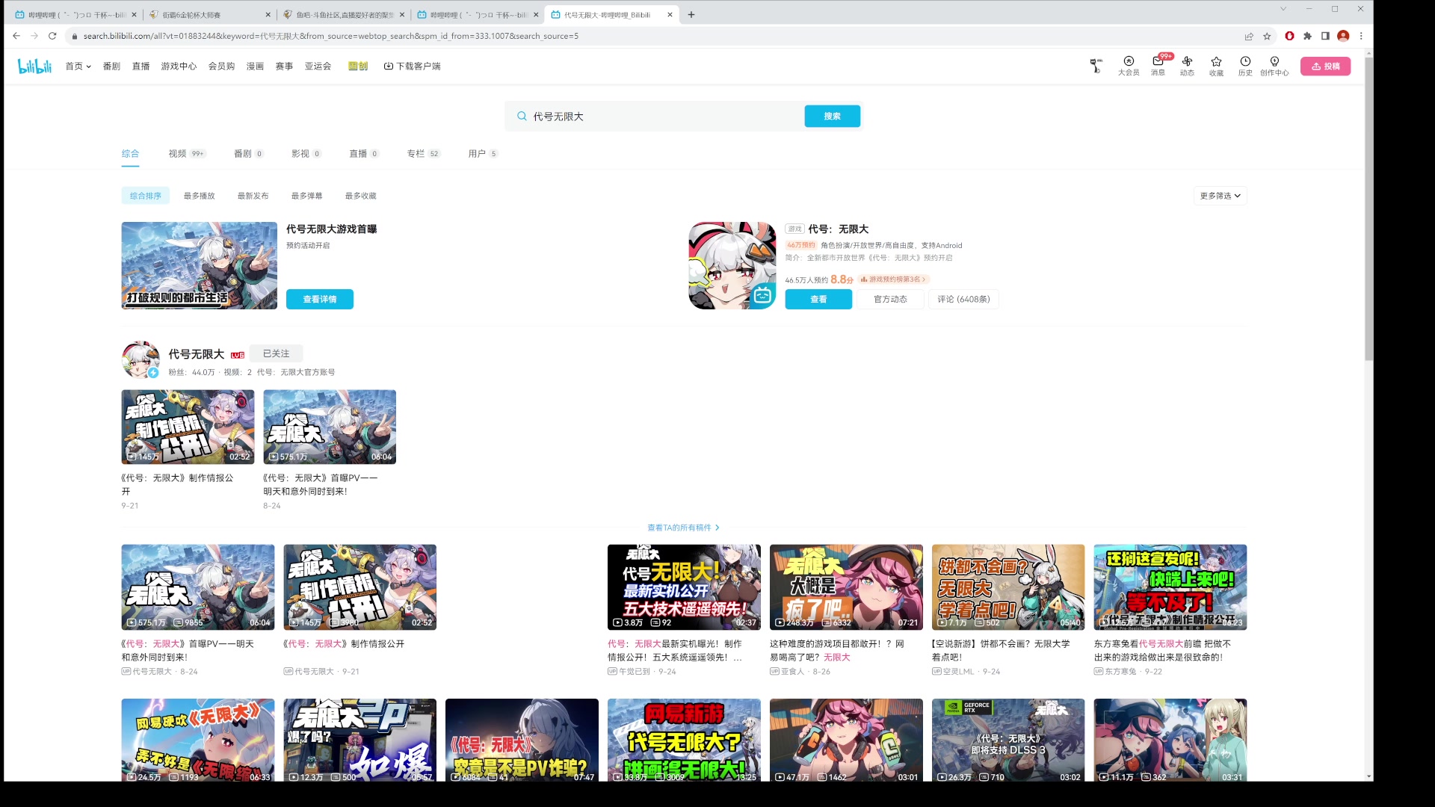Share page via address bar share icon
The height and width of the screenshot is (807, 1435).
coord(1249,36)
